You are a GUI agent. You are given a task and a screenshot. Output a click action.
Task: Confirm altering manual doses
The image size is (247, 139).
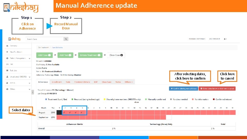(183, 89)
